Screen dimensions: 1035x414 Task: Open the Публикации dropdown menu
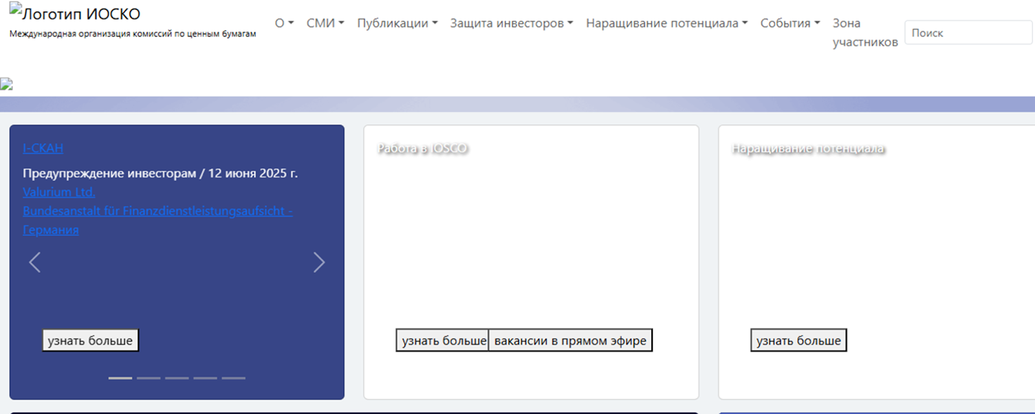point(397,23)
